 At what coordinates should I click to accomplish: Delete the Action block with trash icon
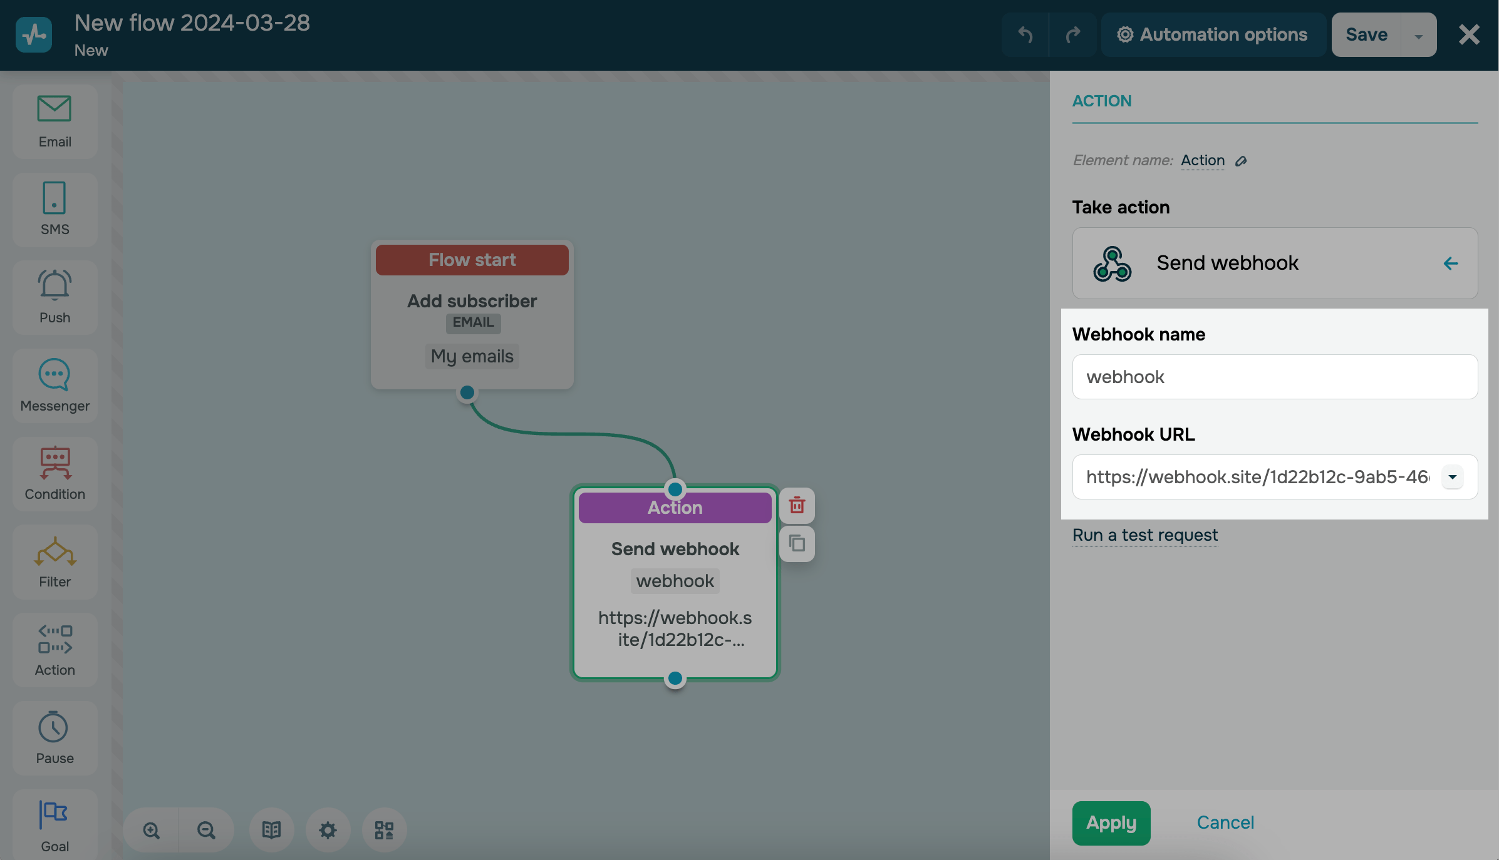[797, 505]
